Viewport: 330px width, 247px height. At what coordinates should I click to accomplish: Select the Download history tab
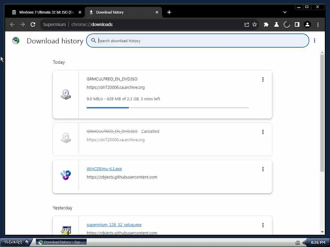point(123,12)
